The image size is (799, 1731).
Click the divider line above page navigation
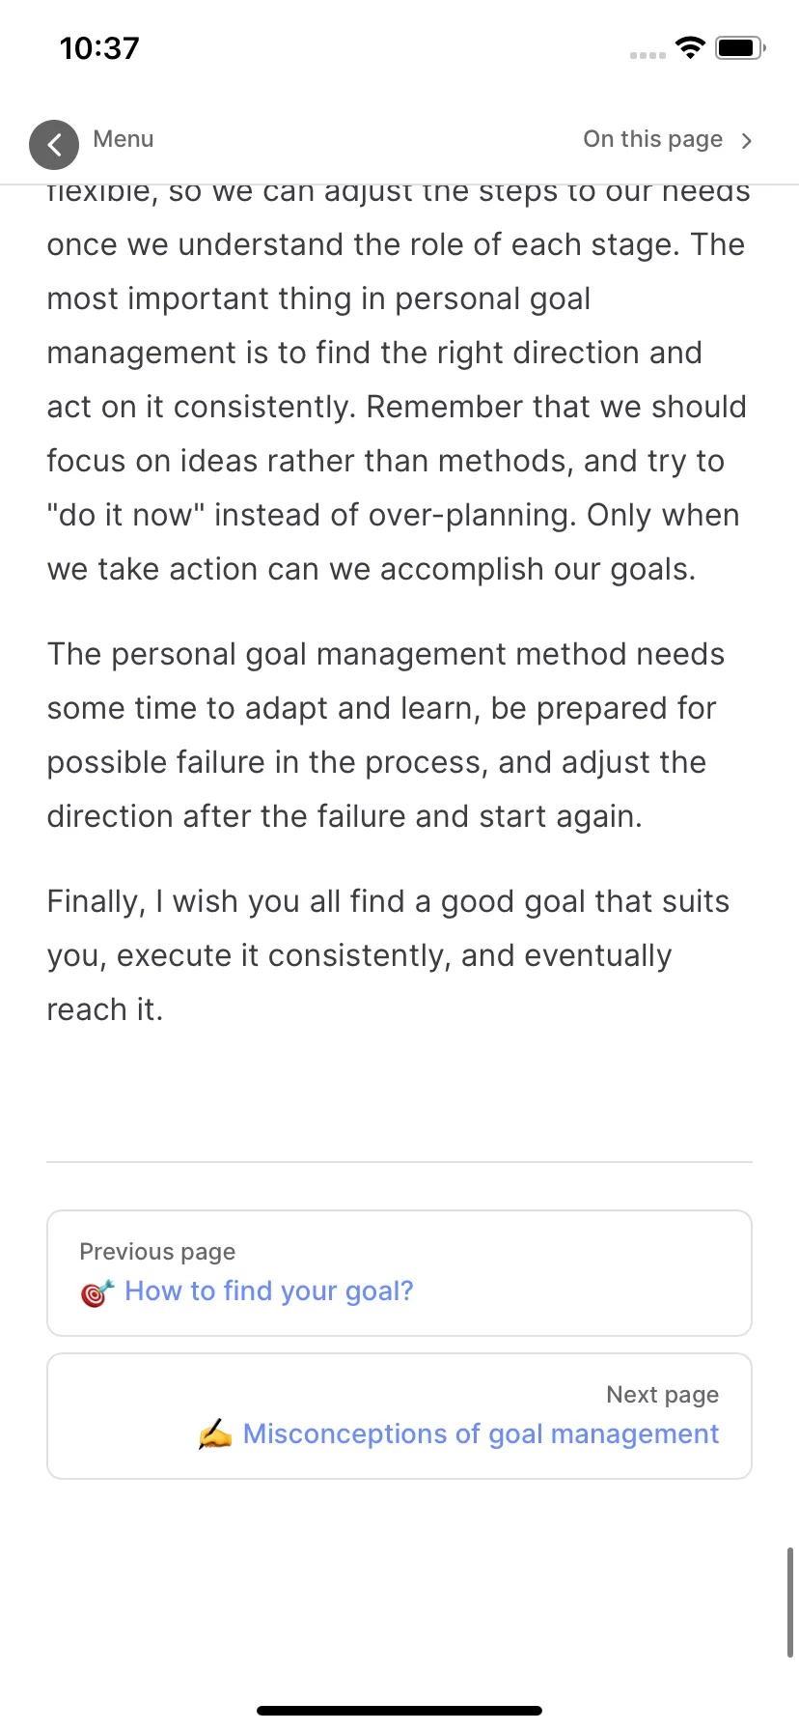coord(399,1162)
